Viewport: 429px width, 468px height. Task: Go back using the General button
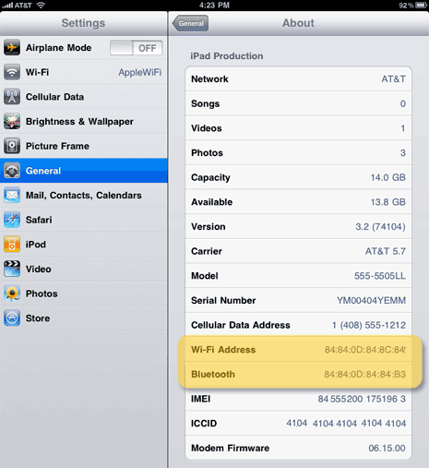click(190, 23)
